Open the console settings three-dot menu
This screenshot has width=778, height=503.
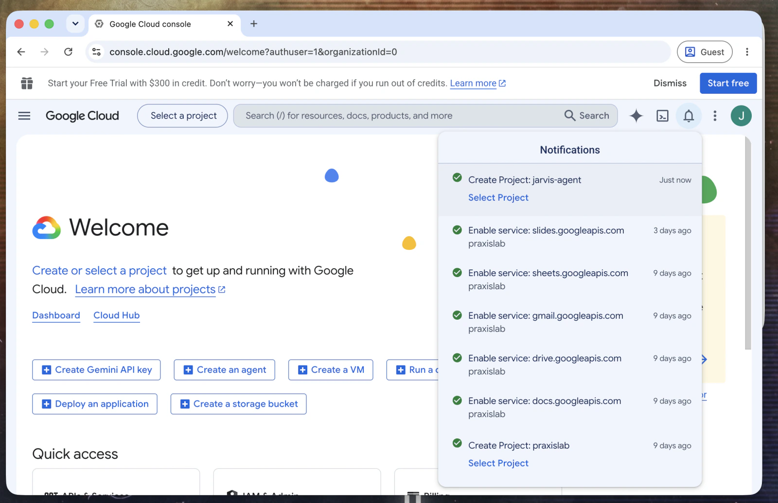(x=715, y=116)
